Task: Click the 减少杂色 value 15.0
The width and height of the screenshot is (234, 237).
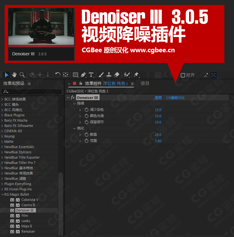Action: pos(158,110)
